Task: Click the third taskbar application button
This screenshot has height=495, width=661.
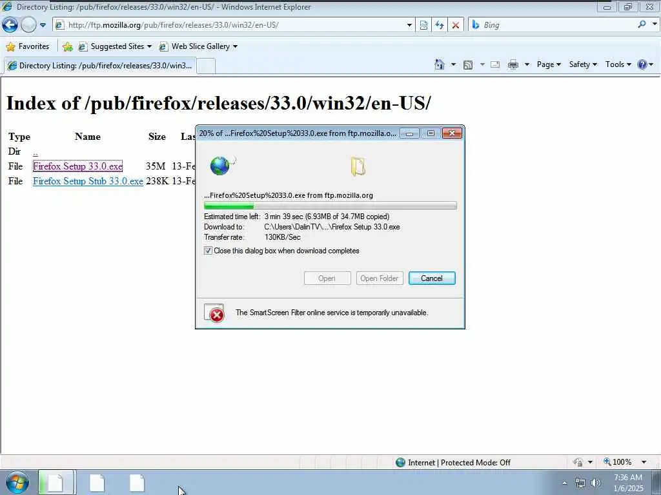Action: tap(137, 483)
